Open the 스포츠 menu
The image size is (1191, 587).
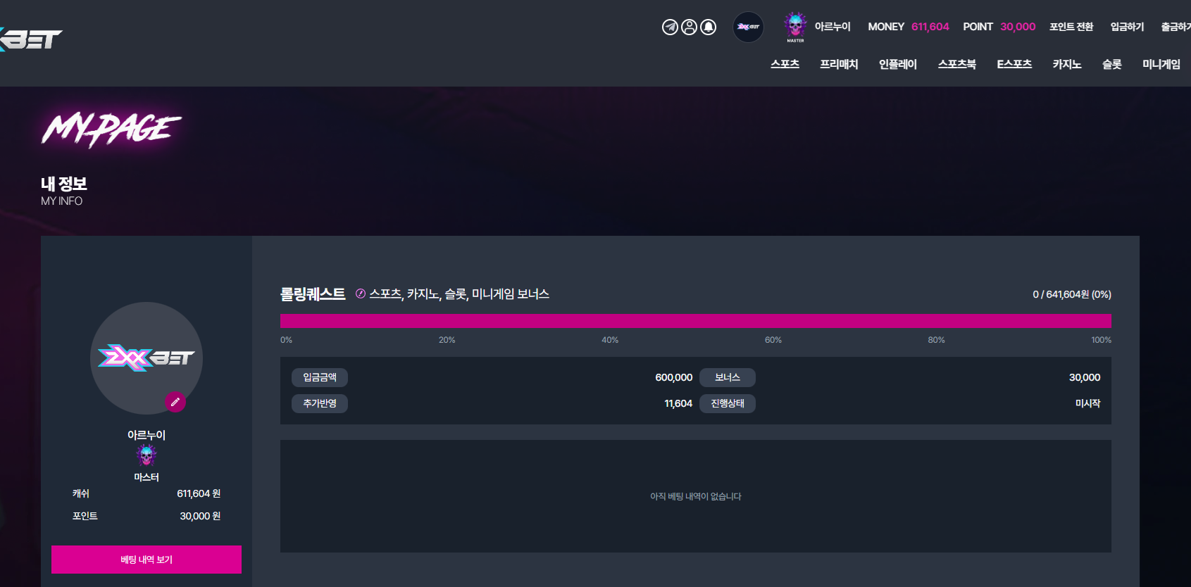(785, 64)
